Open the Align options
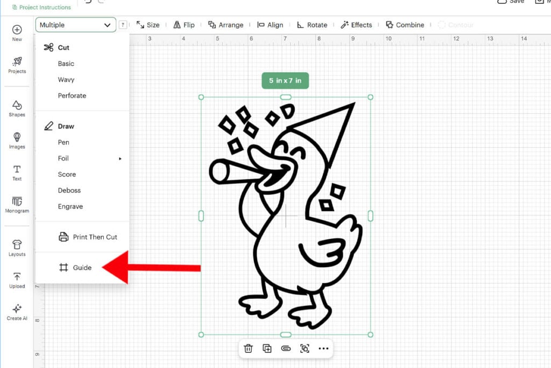Viewport: 551px width, 368px height. coord(270,25)
